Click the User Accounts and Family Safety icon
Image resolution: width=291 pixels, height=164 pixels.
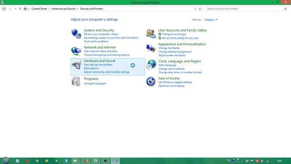pyautogui.click(x=151, y=34)
